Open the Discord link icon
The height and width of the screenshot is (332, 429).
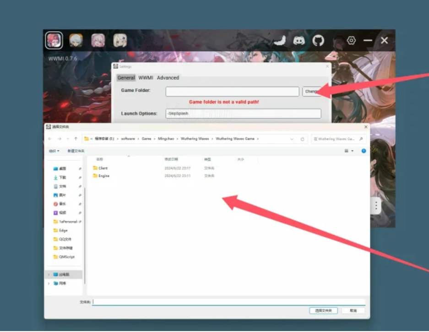pos(299,41)
